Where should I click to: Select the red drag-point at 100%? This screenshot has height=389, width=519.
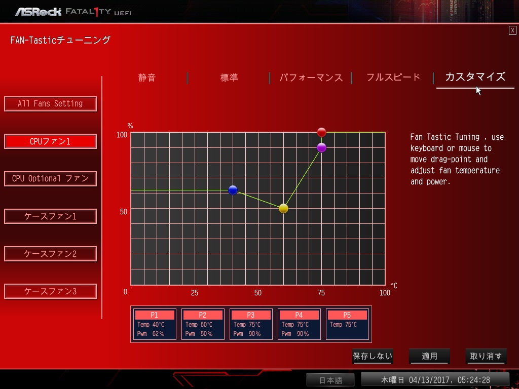click(321, 132)
